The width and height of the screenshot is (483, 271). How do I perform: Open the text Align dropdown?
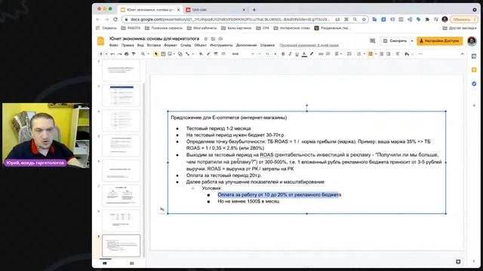(338, 54)
